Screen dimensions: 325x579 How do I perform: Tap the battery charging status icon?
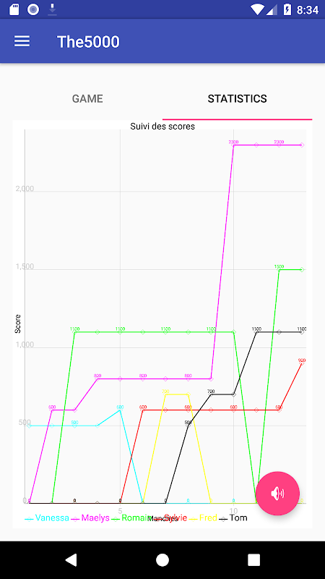[287, 9]
